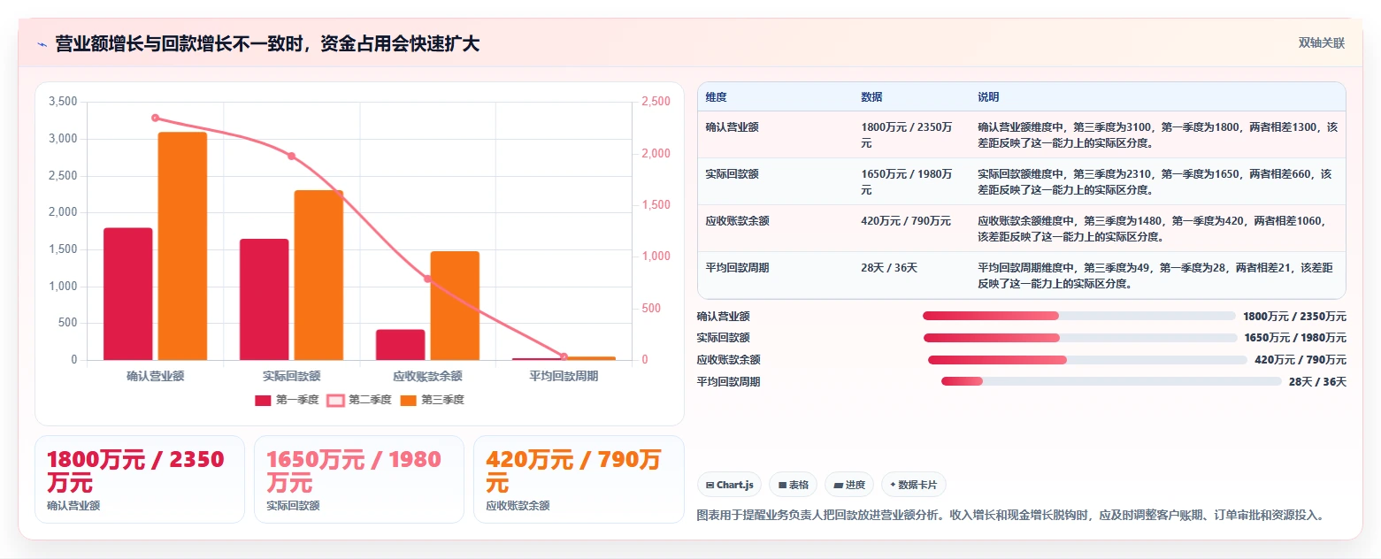Screen dimensions: 1381x559
Task: Click the 表格 chip
Action: [x=794, y=485]
